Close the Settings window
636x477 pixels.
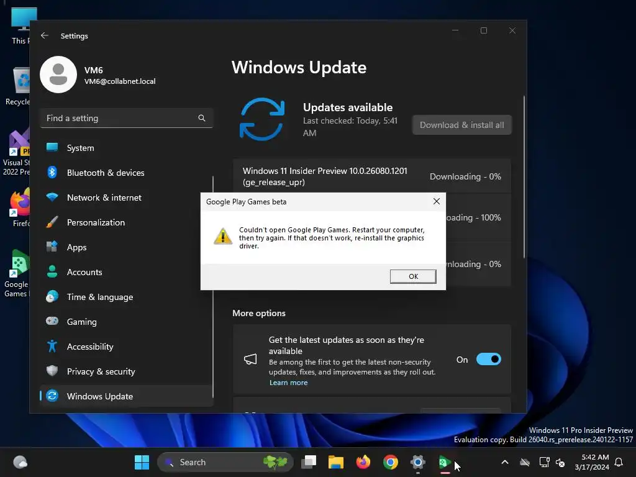point(512,30)
